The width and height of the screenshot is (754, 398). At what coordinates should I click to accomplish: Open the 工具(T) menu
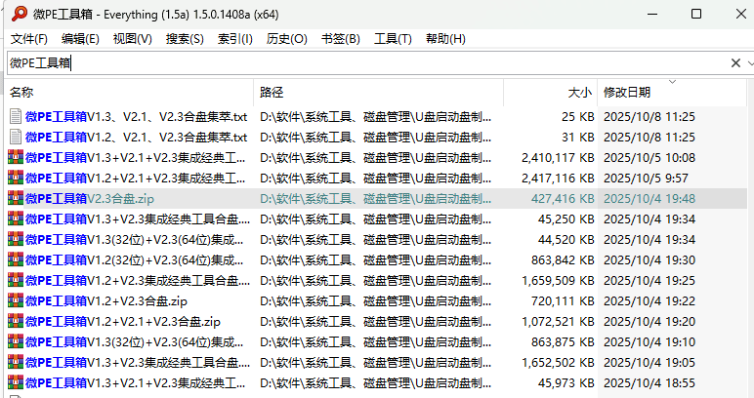[393, 39]
